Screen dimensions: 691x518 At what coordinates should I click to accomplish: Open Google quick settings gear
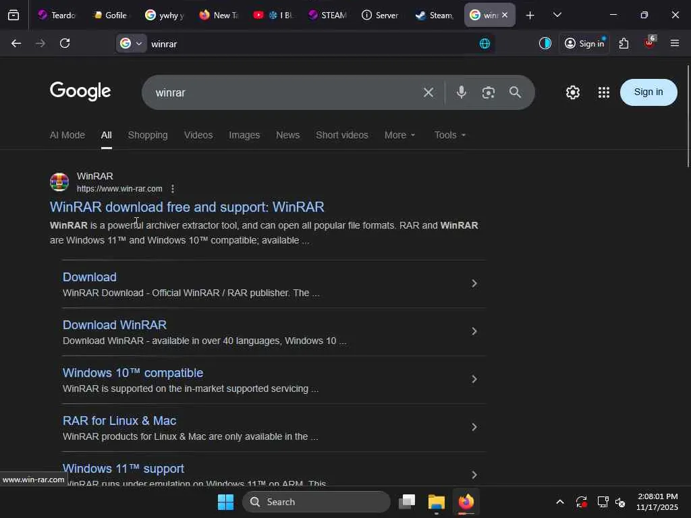(x=573, y=92)
